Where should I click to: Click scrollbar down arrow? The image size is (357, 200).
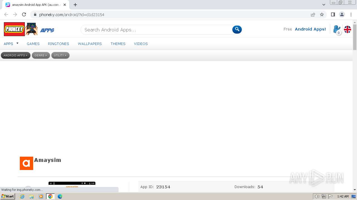tap(355, 190)
